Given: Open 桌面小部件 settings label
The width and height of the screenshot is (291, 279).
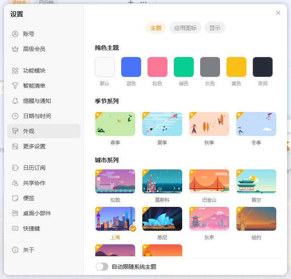Looking at the screenshot, I should [x=37, y=213].
